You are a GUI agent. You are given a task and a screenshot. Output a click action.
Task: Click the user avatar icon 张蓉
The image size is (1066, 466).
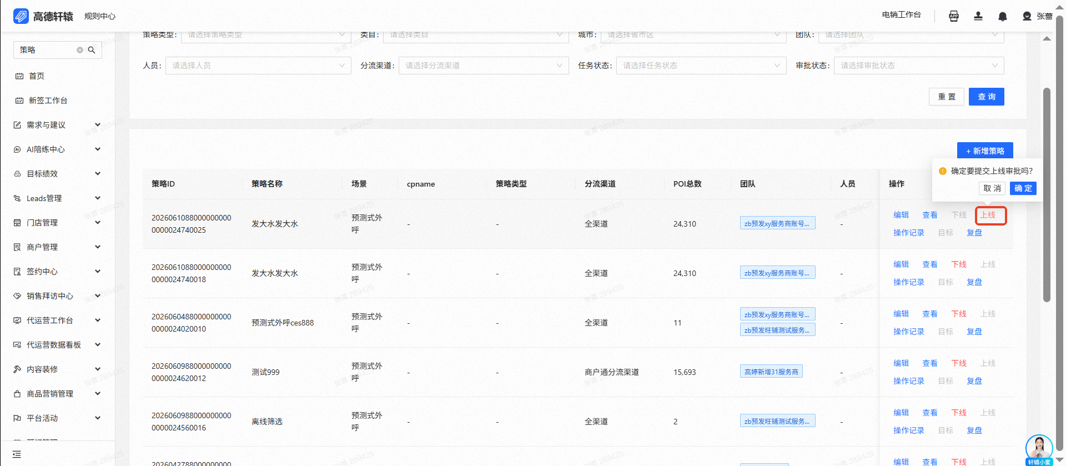1027,16
